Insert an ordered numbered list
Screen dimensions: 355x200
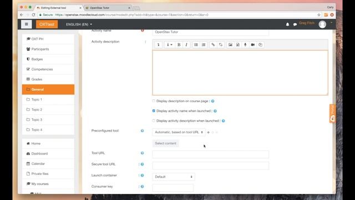click(x=204, y=44)
